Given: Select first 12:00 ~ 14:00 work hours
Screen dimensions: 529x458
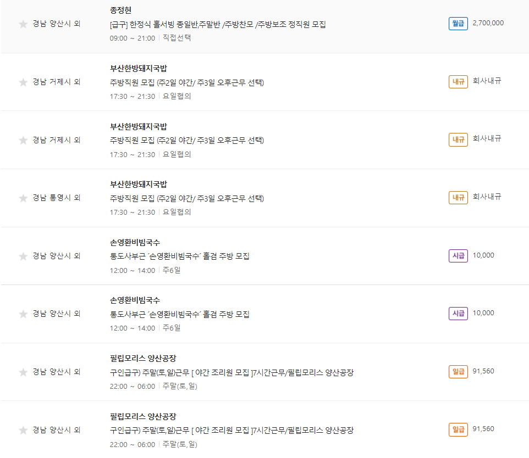Looking at the screenshot, I should point(132,271).
